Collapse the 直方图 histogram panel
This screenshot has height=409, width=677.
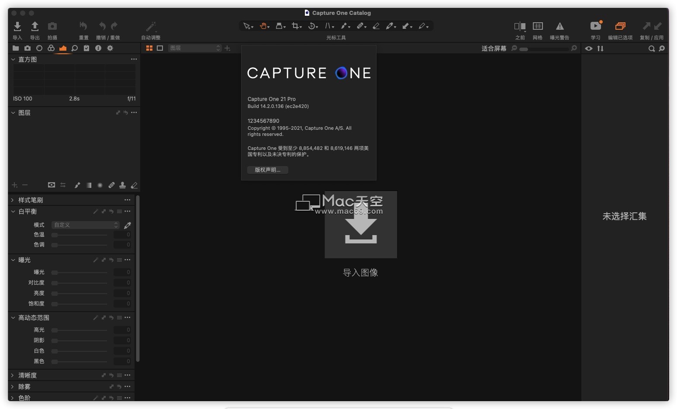click(x=13, y=59)
